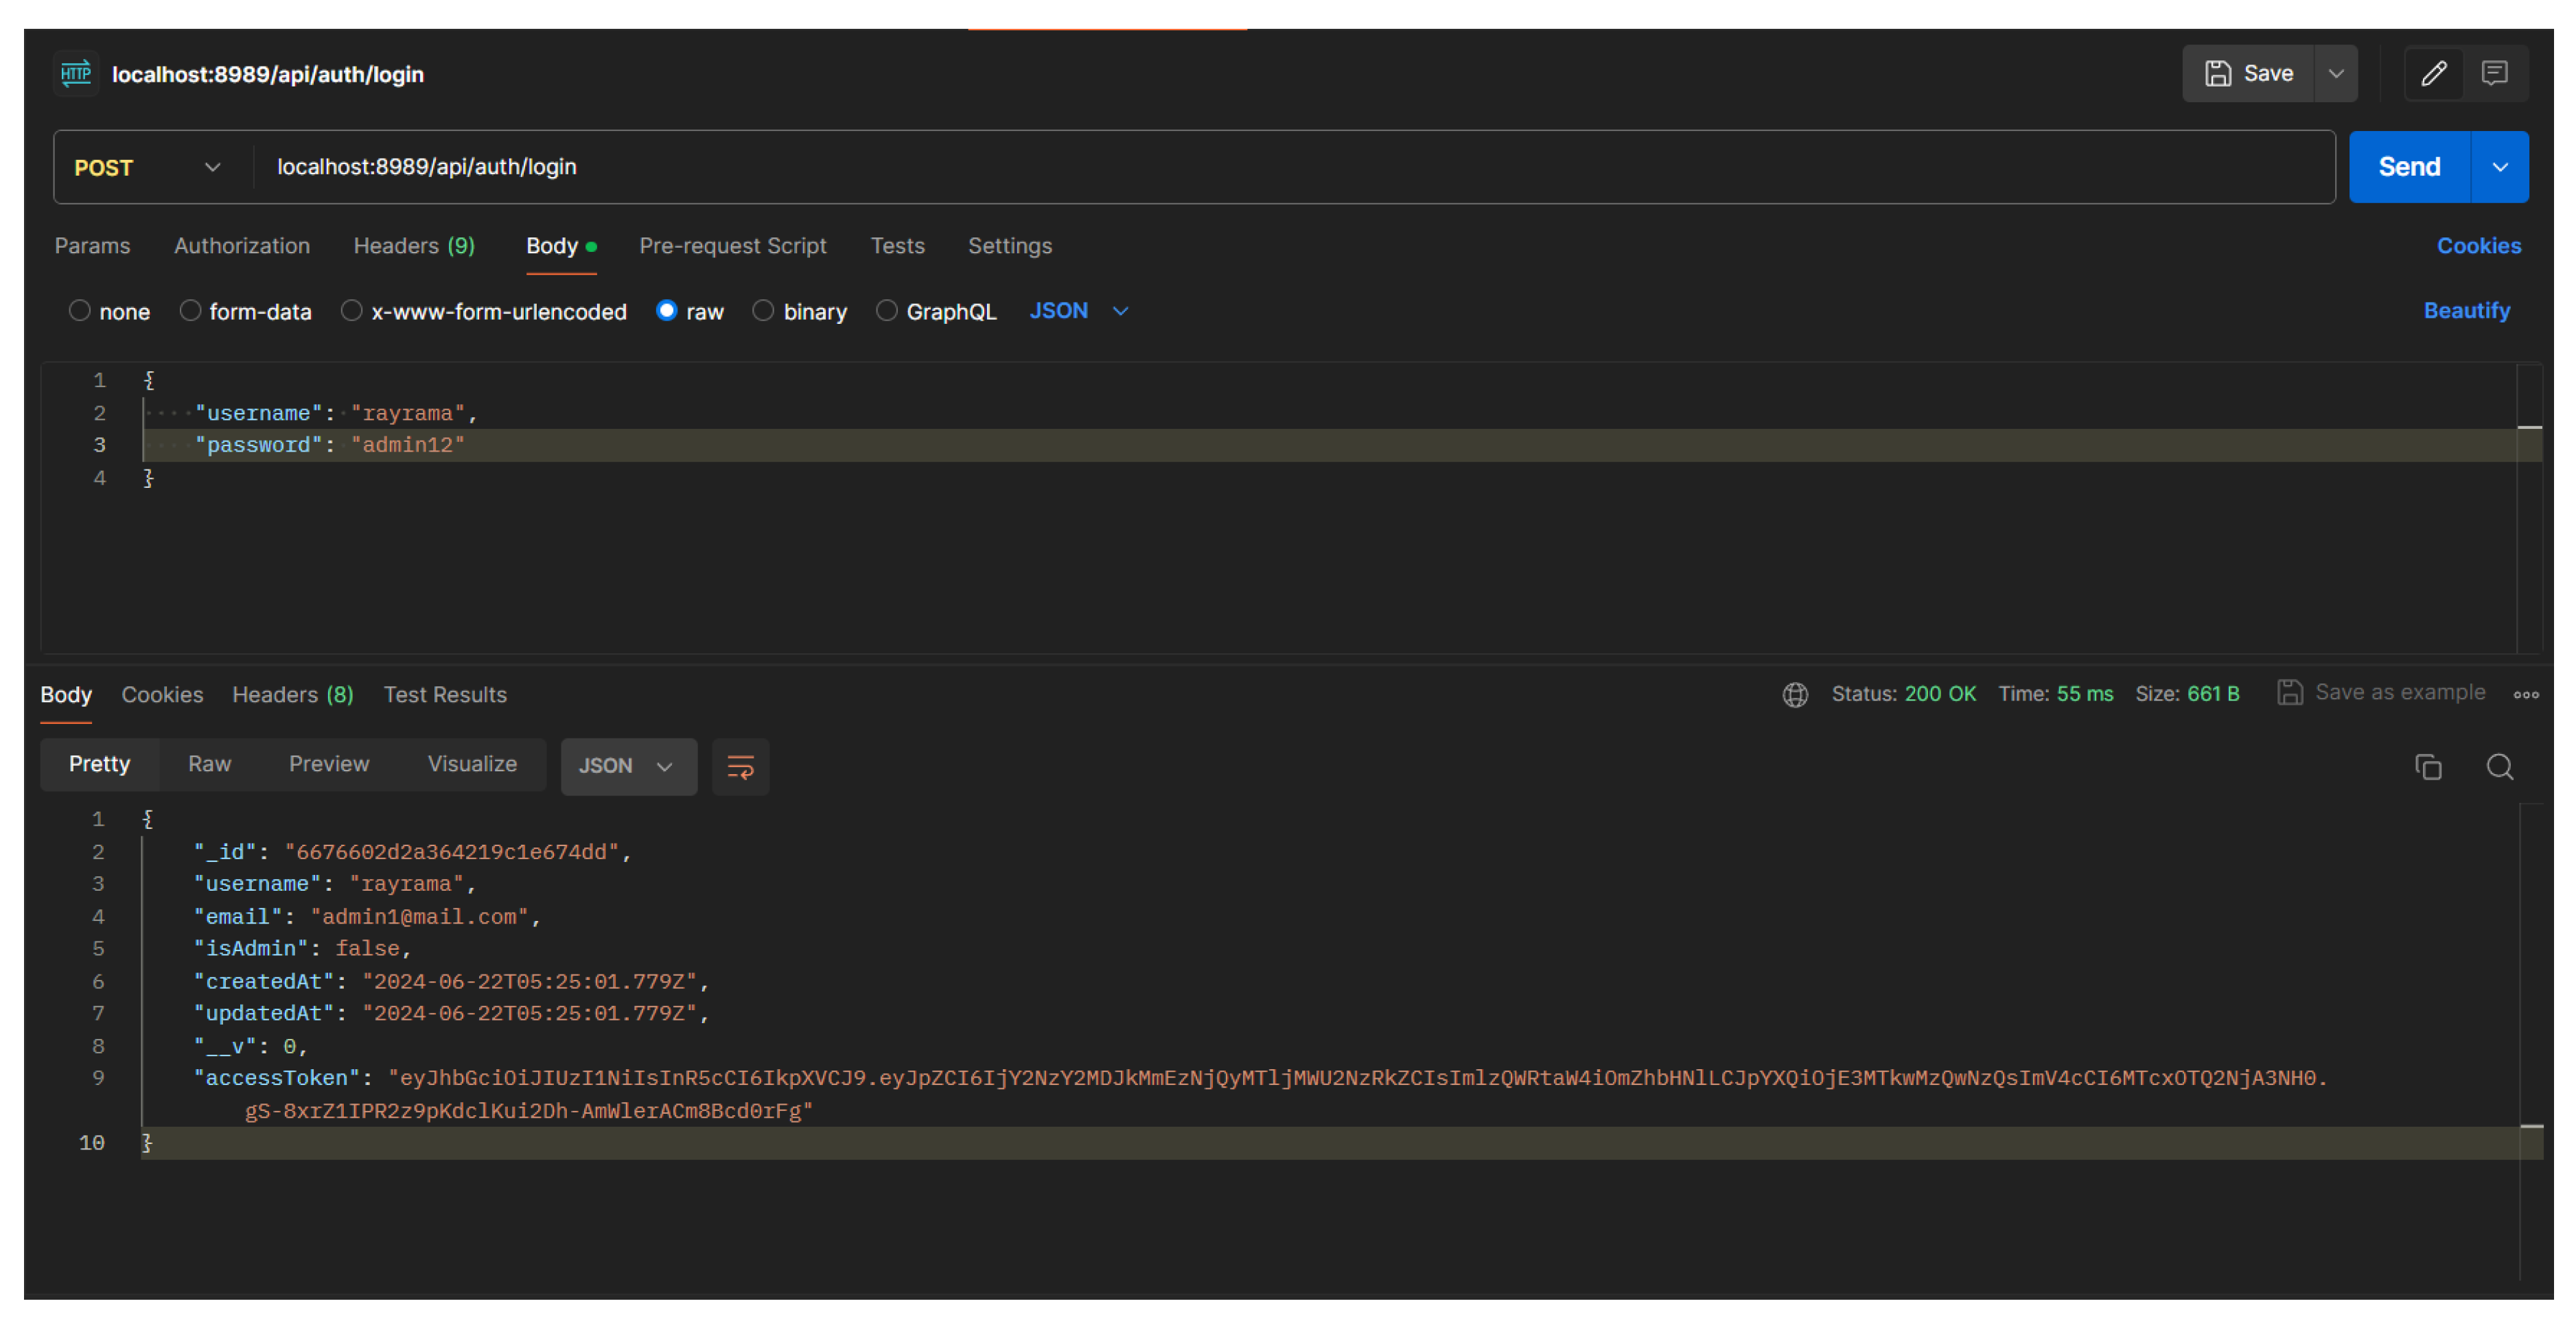This screenshot has width=2576, height=1321.
Task: Click the network globe icon near Status
Action: tap(1795, 694)
